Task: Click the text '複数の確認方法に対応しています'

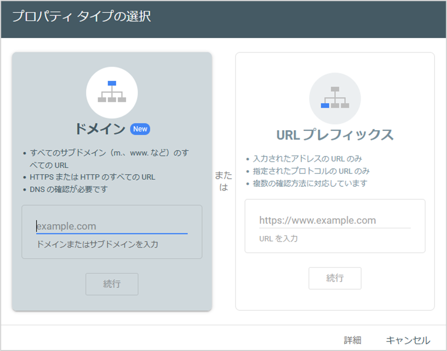Action: click(x=310, y=183)
